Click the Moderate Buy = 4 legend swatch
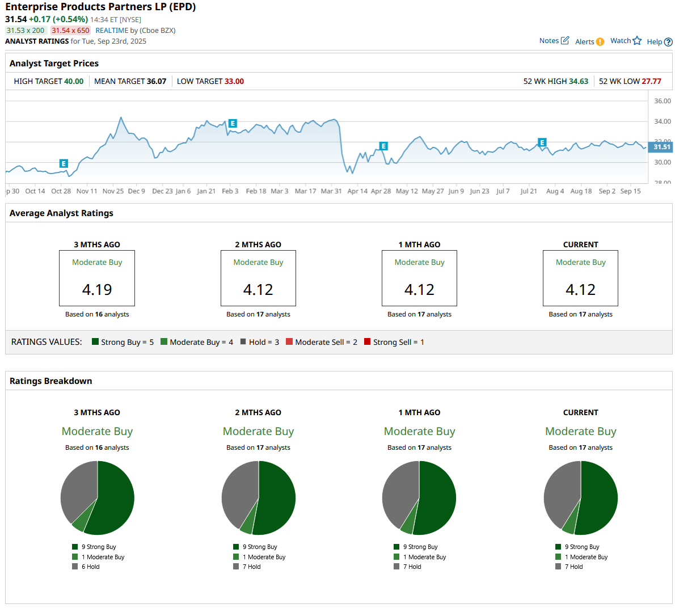Viewport: 675px width, 608px height. pos(164,342)
